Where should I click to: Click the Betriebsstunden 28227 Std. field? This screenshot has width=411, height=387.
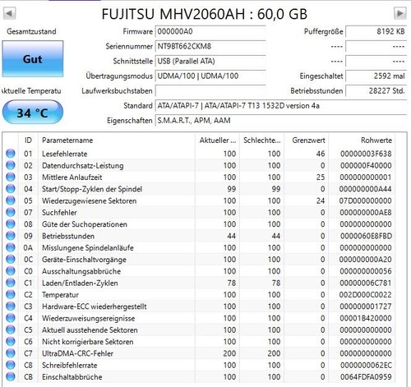(x=376, y=90)
